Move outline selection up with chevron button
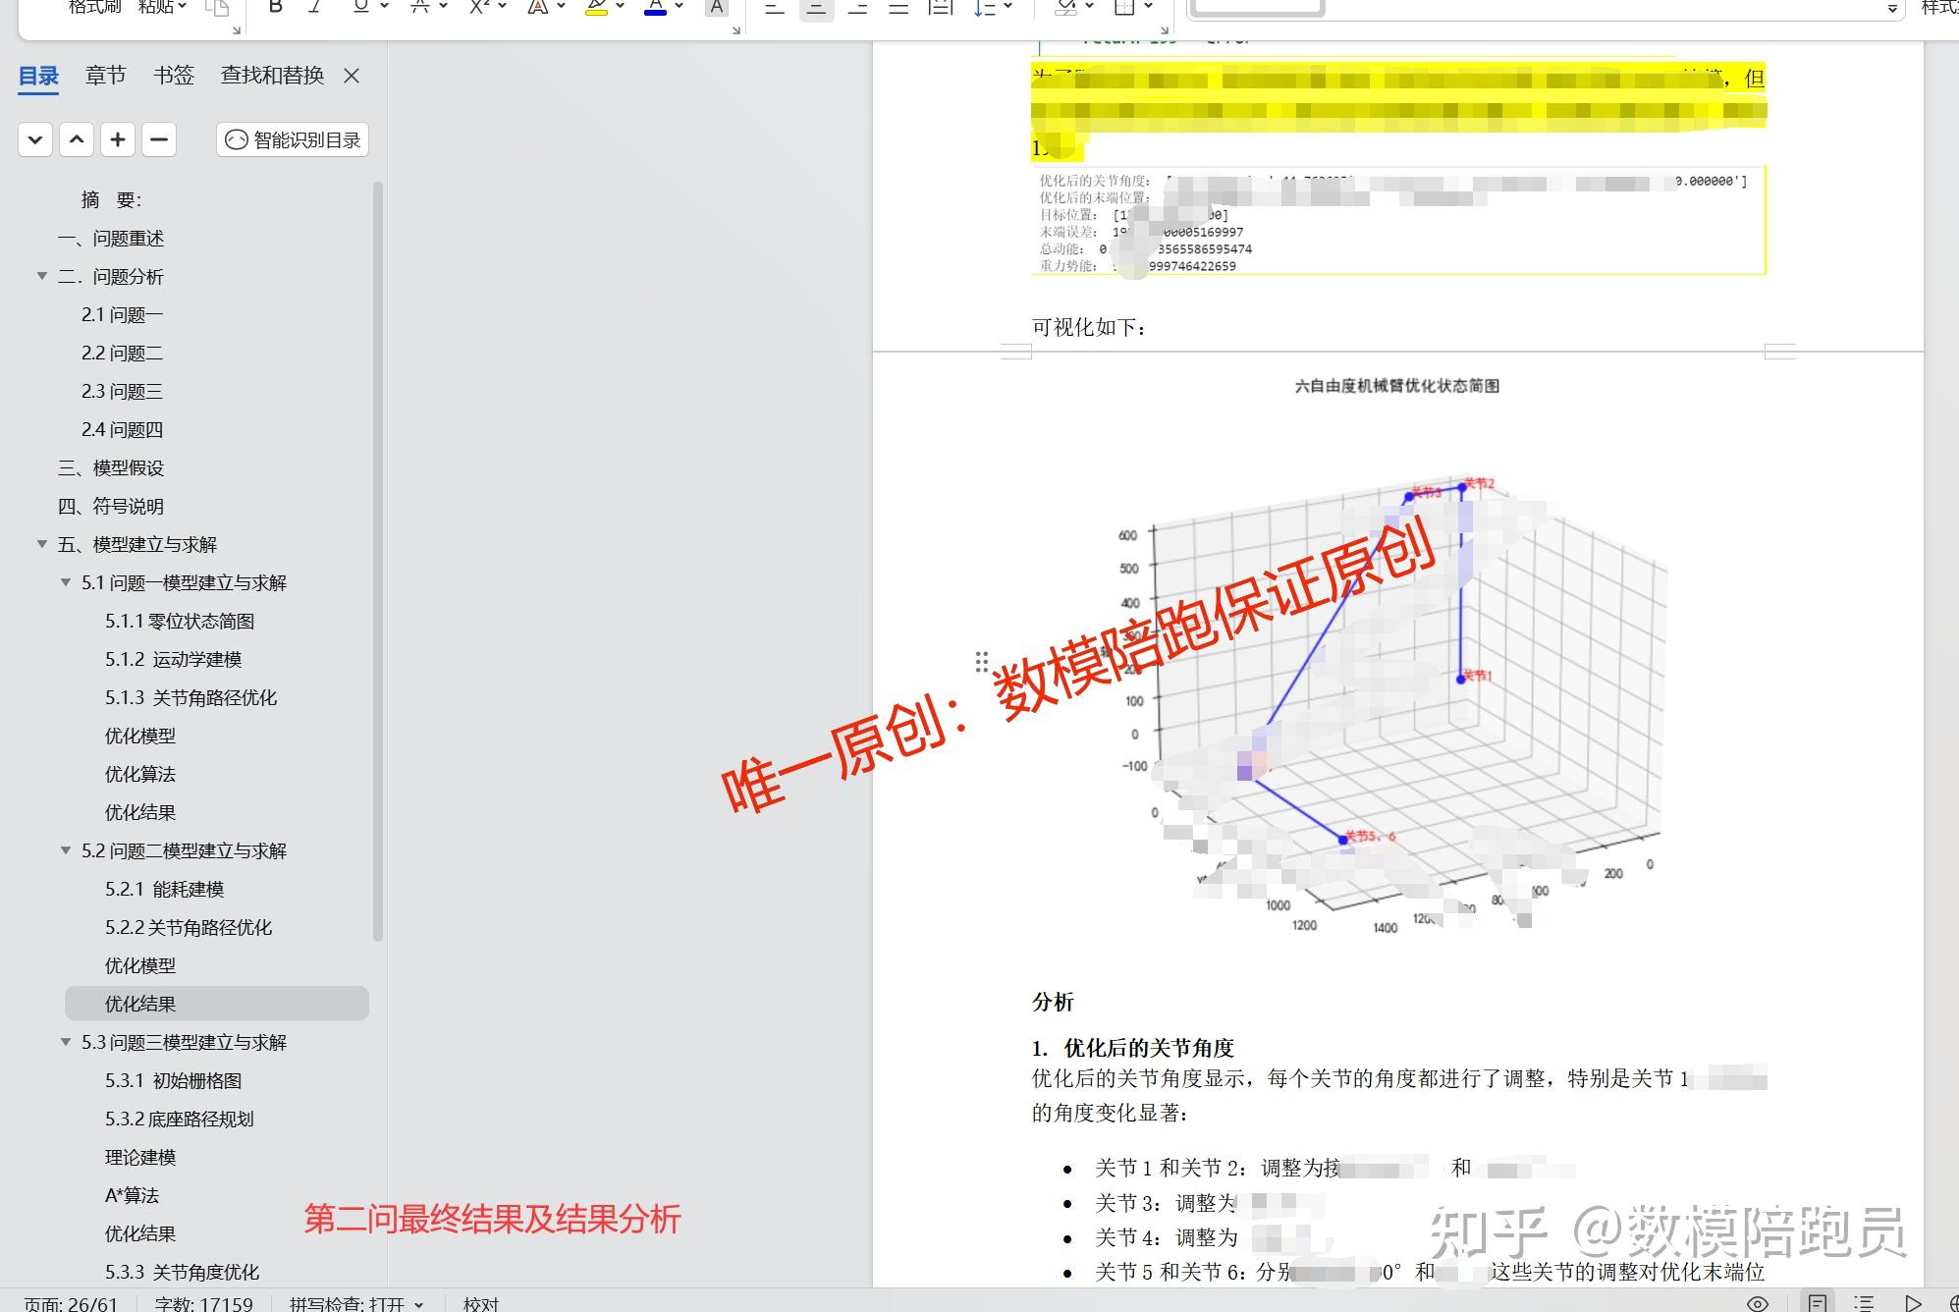 [x=77, y=139]
